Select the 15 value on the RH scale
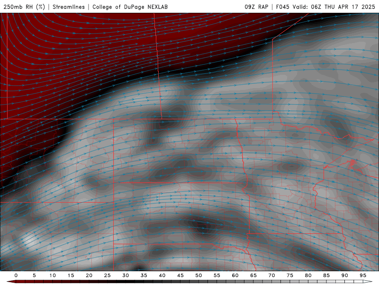 tap(71, 275)
